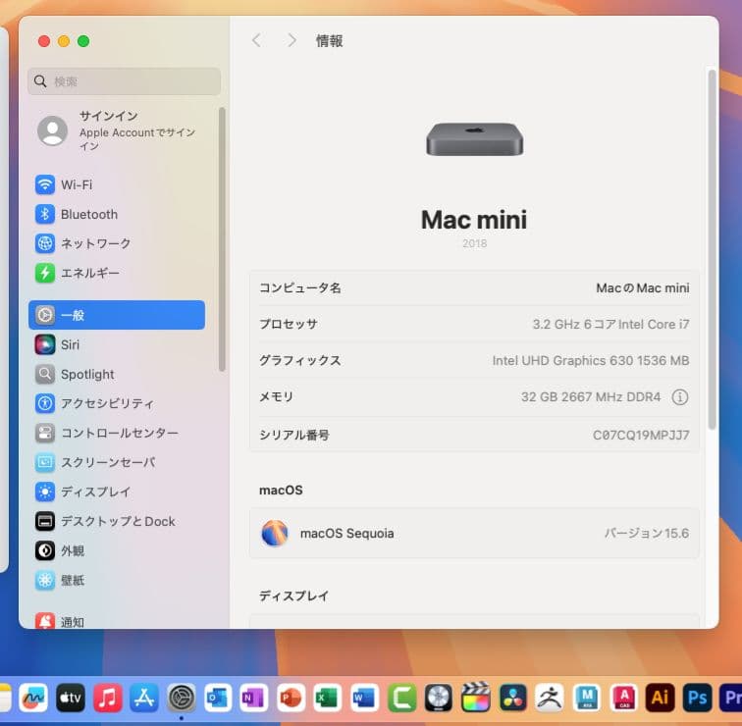Image resolution: width=742 pixels, height=726 pixels.
Task: Select デスクトップとDock in the sidebar
Action: [117, 521]
